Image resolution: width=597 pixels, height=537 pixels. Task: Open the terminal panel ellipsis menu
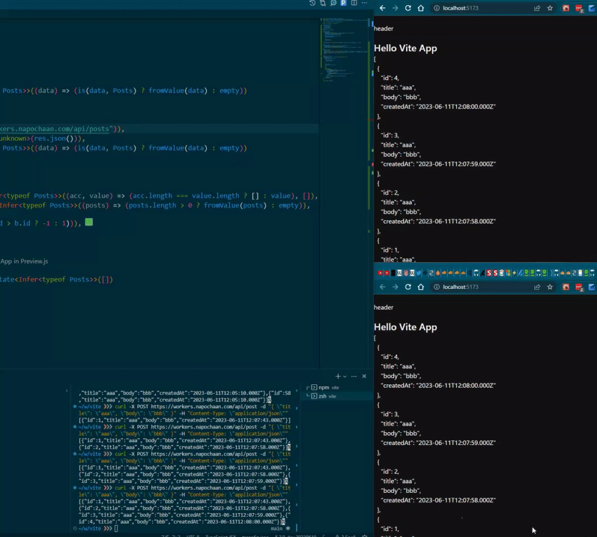tap(354, 376)
